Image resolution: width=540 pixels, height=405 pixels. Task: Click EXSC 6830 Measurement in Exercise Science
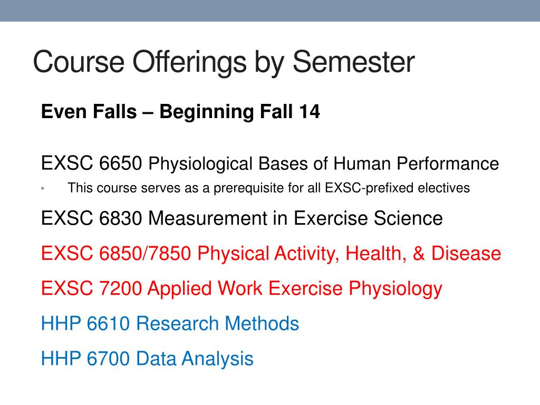pos(242,218)
